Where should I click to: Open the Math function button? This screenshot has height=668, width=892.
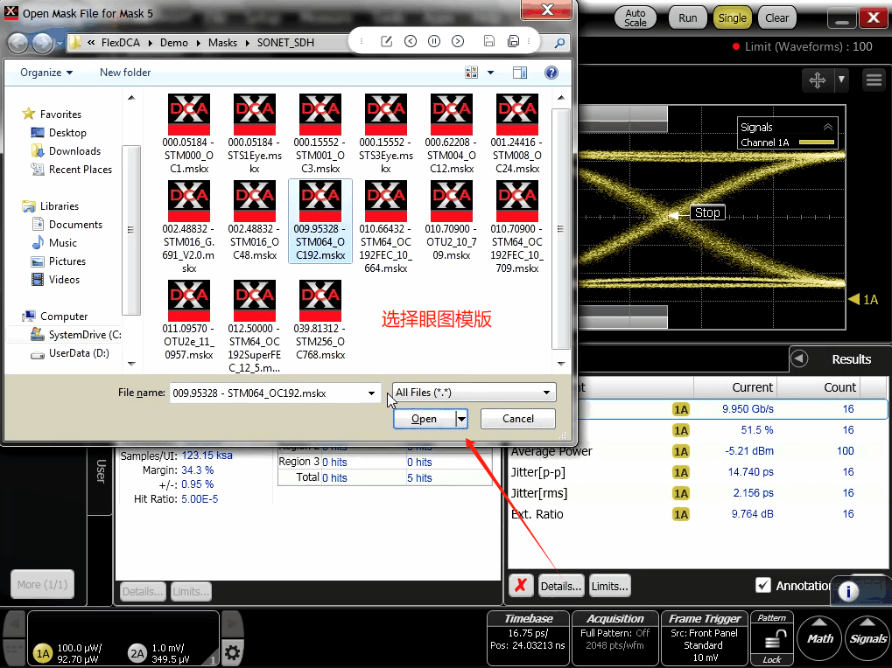[820, 638]
